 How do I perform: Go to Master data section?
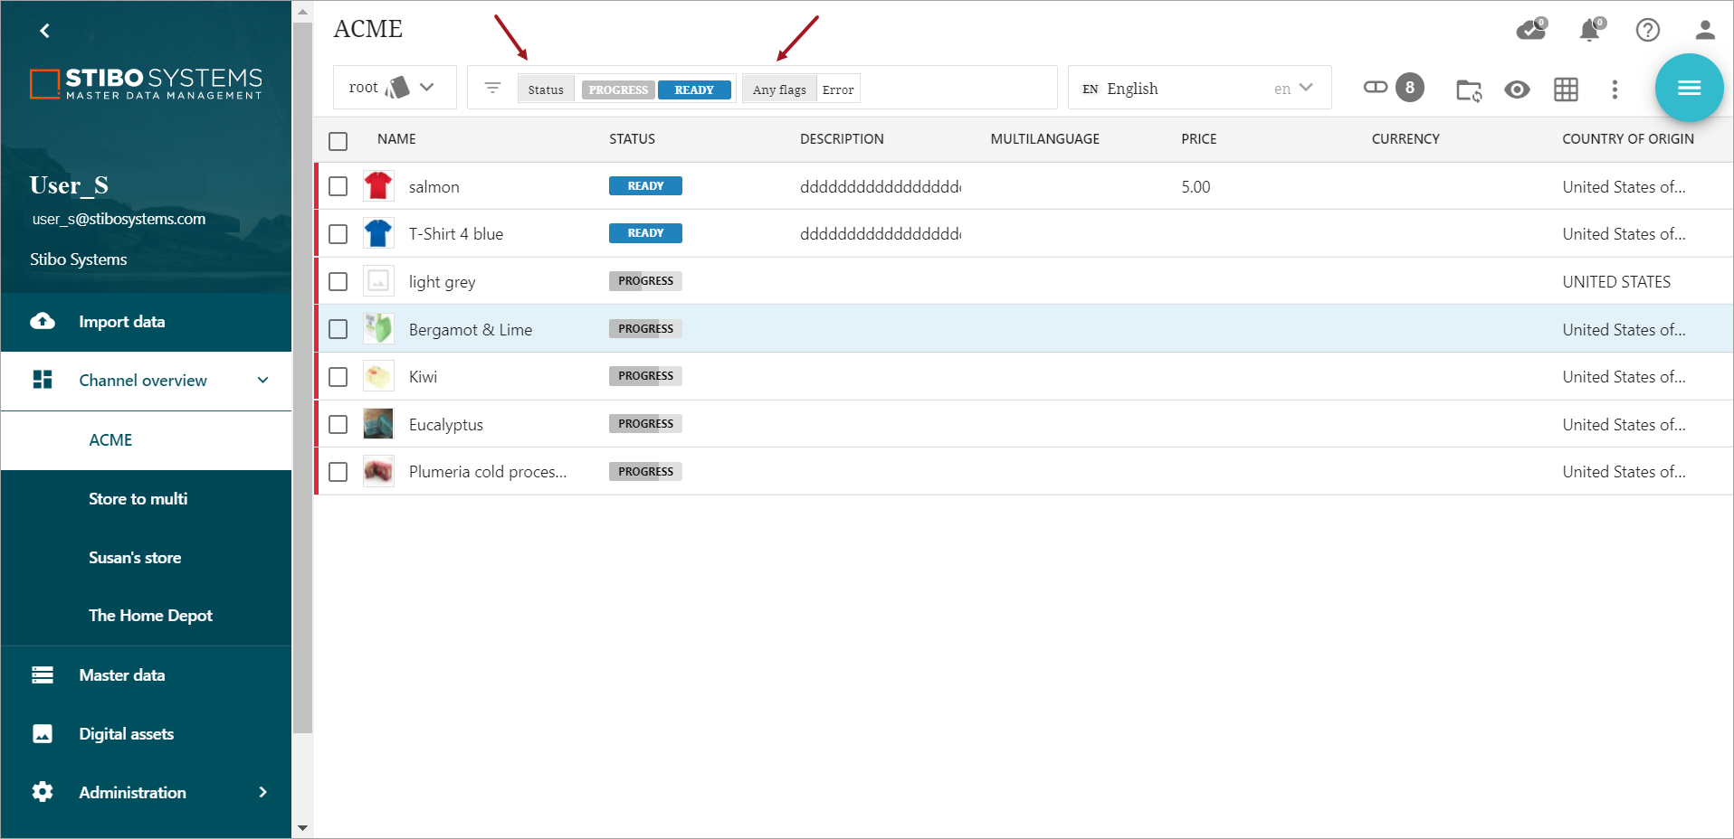point(121,675)
